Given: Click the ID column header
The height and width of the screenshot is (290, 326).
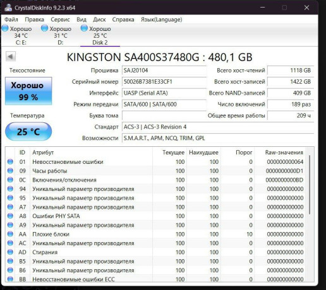Looking at the screenshot, I should (x=22, y=153).
